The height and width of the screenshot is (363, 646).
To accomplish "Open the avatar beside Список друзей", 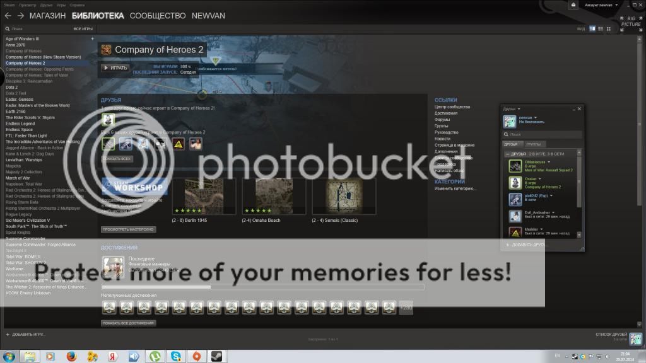I will tap(635, 338).
